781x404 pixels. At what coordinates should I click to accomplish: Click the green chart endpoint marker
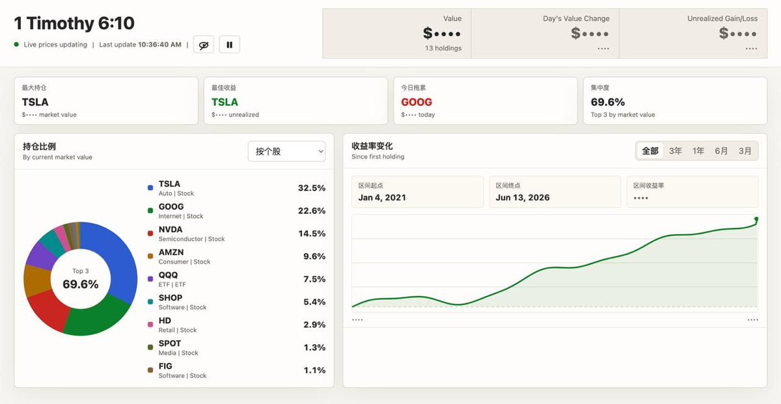(x=757, y=219)
